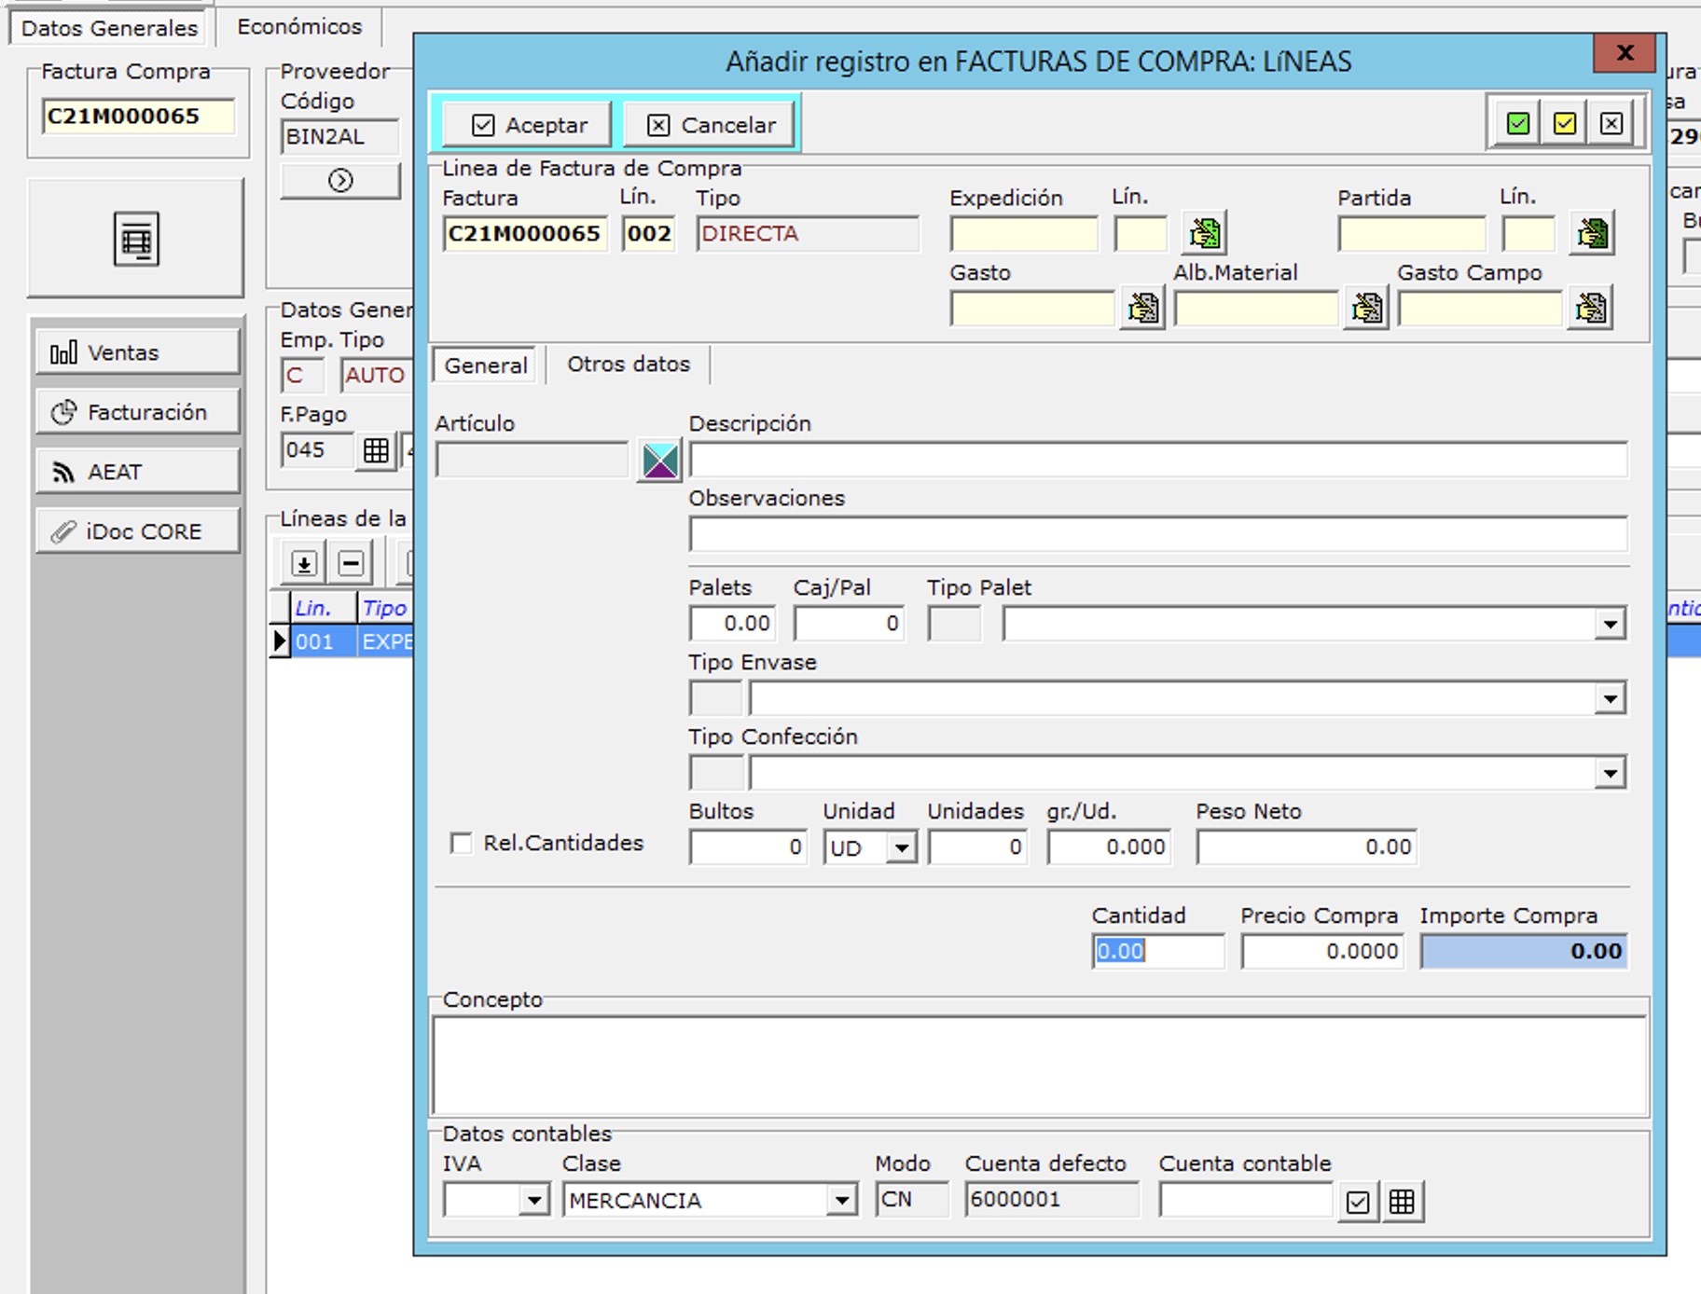Click the Alb.Material lookup icon
Screen dimensions: 1701x1294
tap(1366, 308)
